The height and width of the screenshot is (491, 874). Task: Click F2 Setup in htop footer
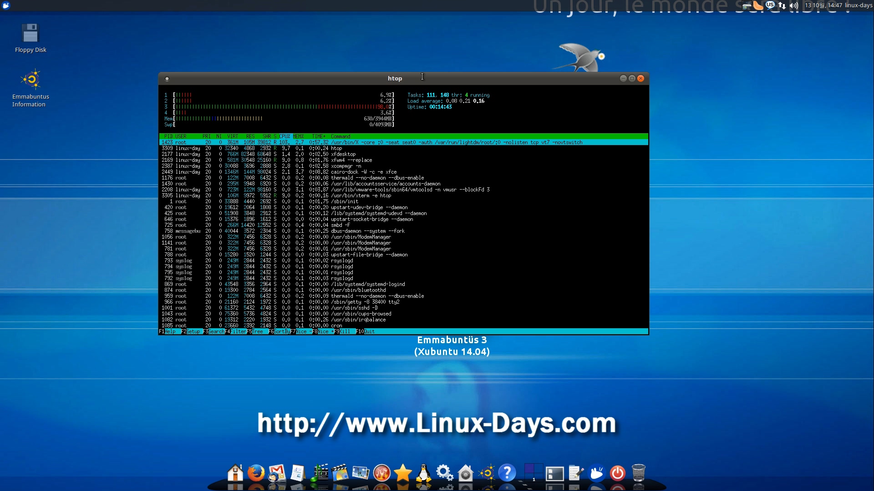[191, 331]
